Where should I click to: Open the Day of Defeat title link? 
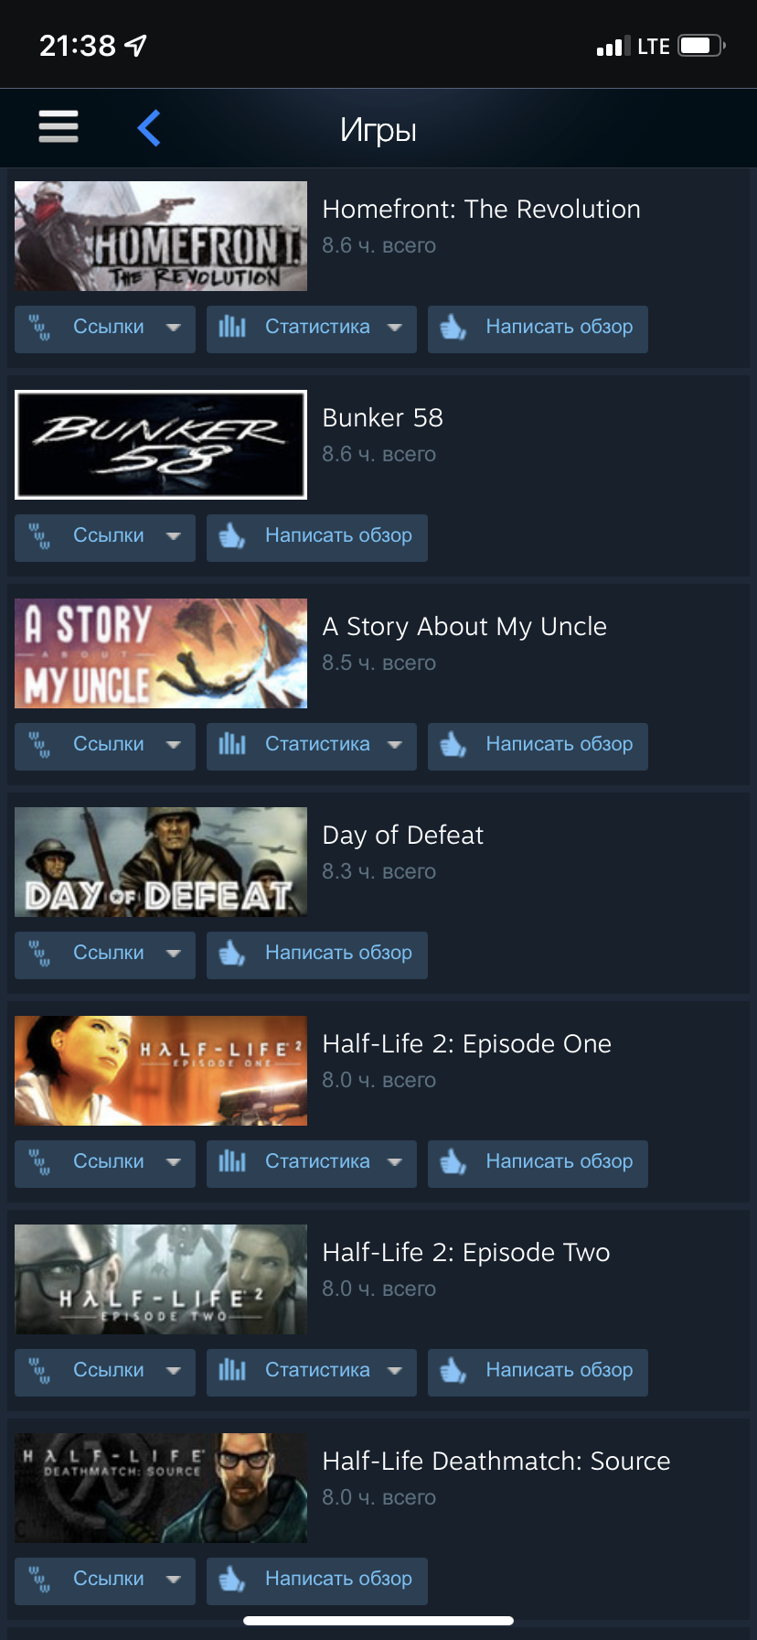pyautogui.click(x=403, y=835)
